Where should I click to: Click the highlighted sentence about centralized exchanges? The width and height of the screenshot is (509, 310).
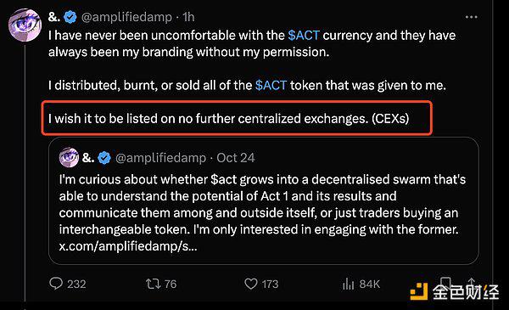[228, 118]
